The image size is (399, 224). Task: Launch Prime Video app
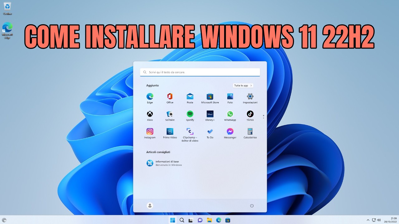coord(170,133)
